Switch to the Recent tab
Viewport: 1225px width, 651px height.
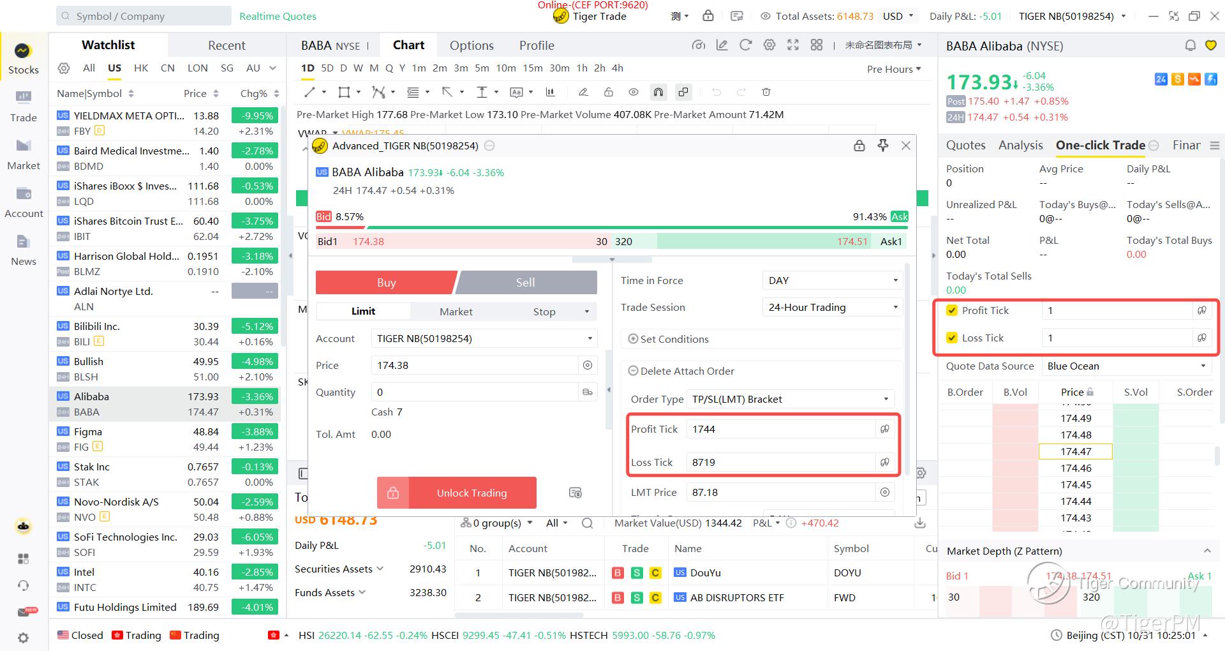coord(226,45)
